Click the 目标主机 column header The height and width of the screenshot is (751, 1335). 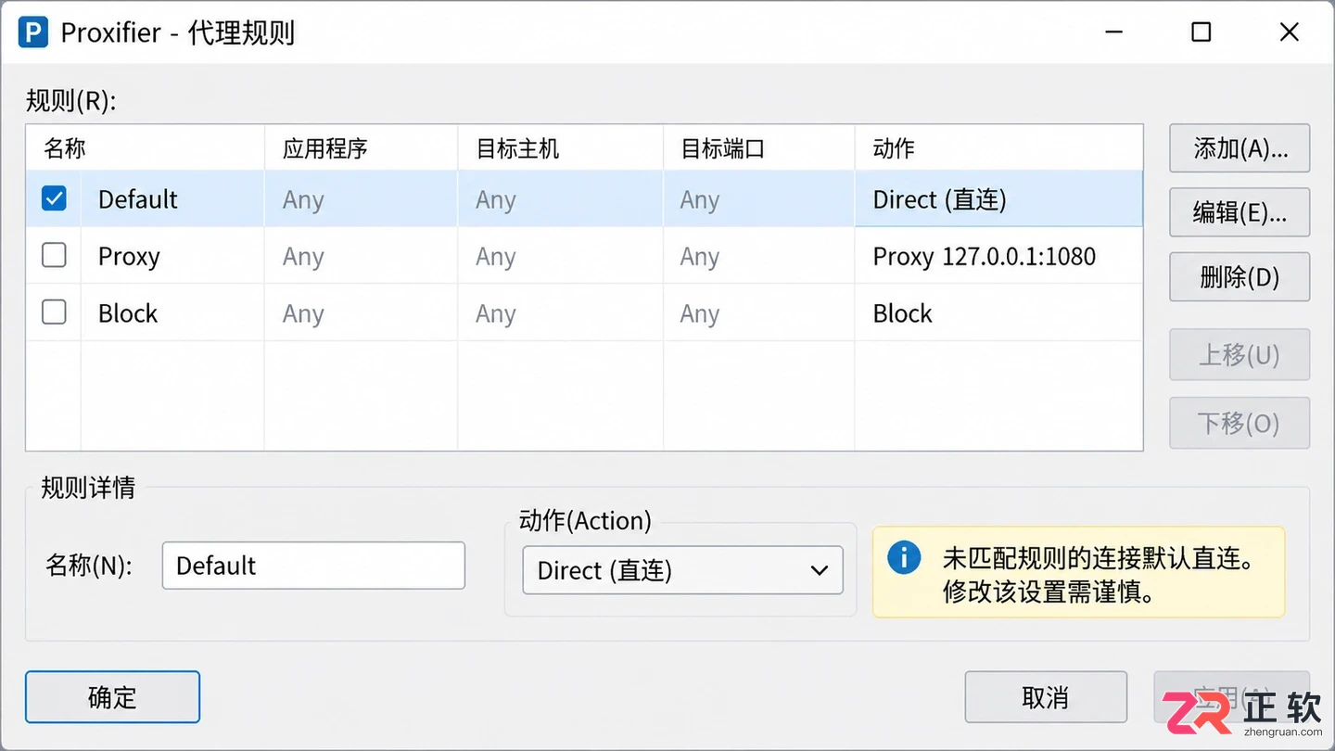pyautogui.click(x=561, y=148)
